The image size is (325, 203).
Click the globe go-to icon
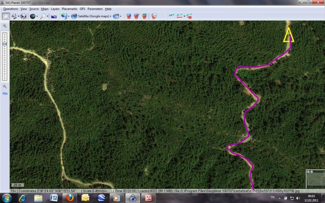coord(23,16)
